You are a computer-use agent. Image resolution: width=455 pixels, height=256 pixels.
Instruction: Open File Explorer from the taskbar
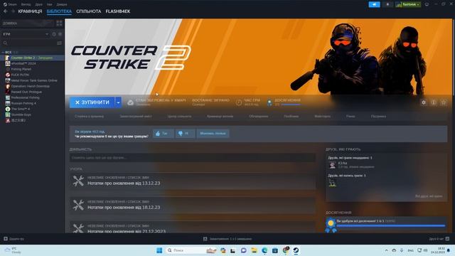click(254, 250)
